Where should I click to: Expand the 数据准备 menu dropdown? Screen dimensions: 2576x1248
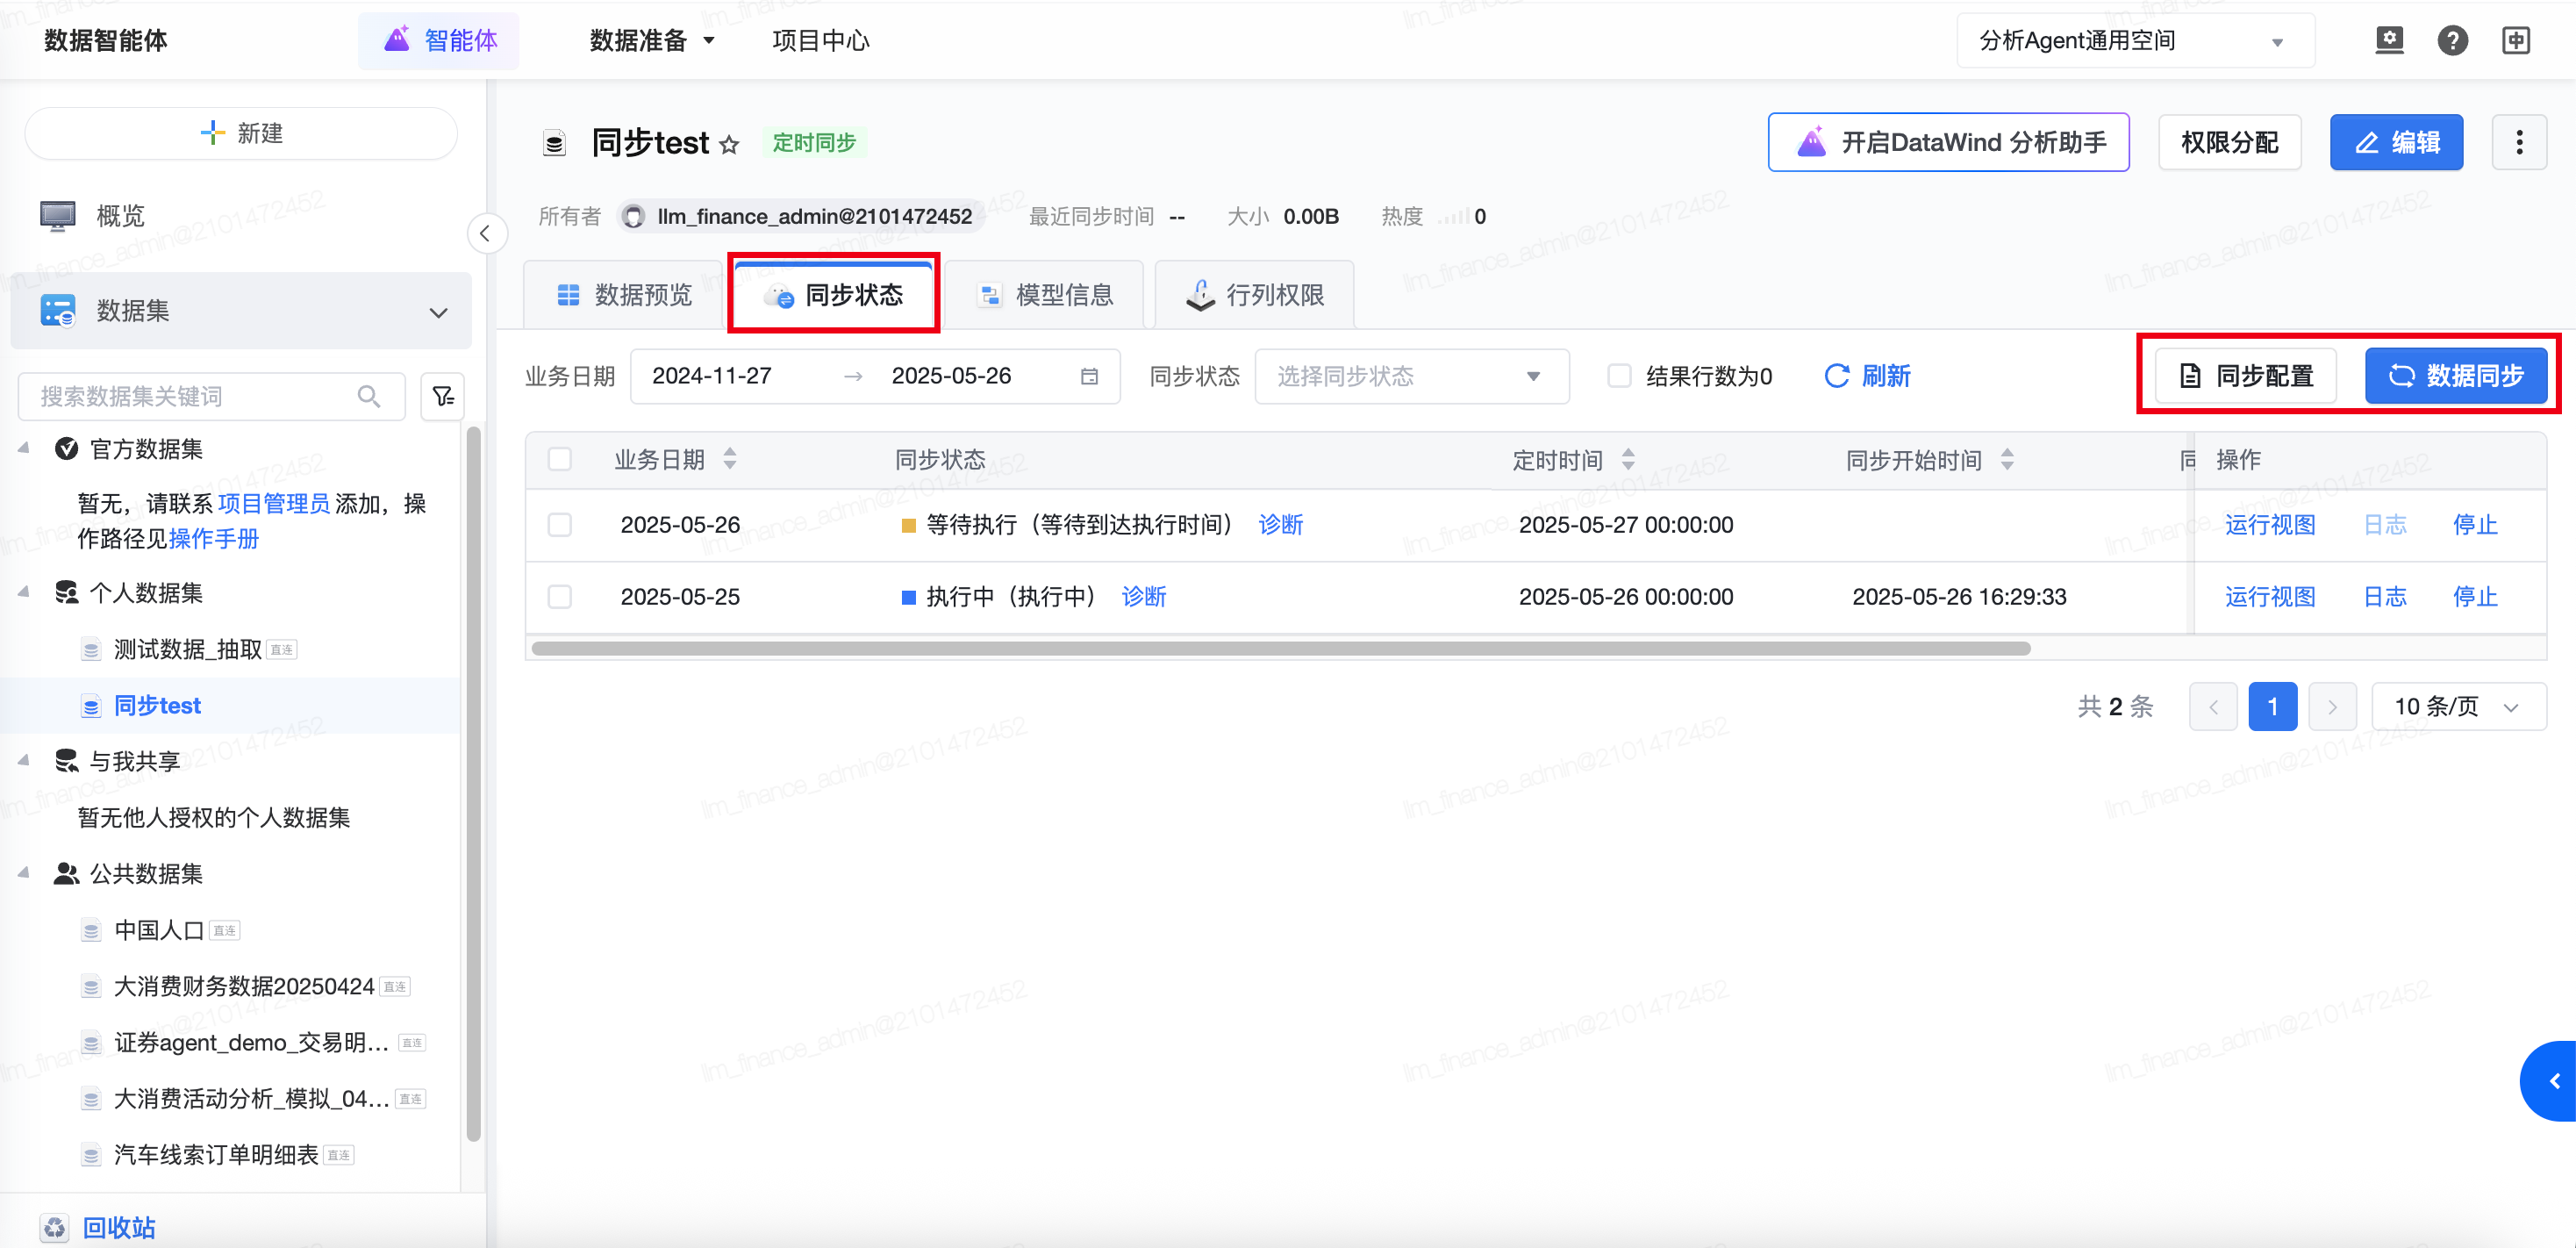tap(652, 41)
